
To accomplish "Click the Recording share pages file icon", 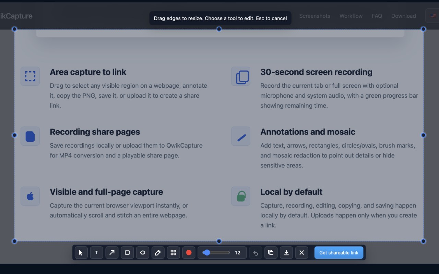I will [x=30, y=136].
